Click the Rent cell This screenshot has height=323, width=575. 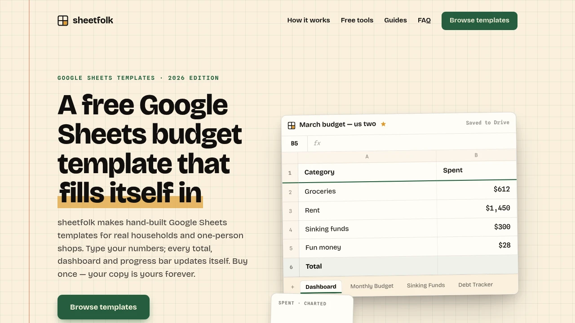367,210
